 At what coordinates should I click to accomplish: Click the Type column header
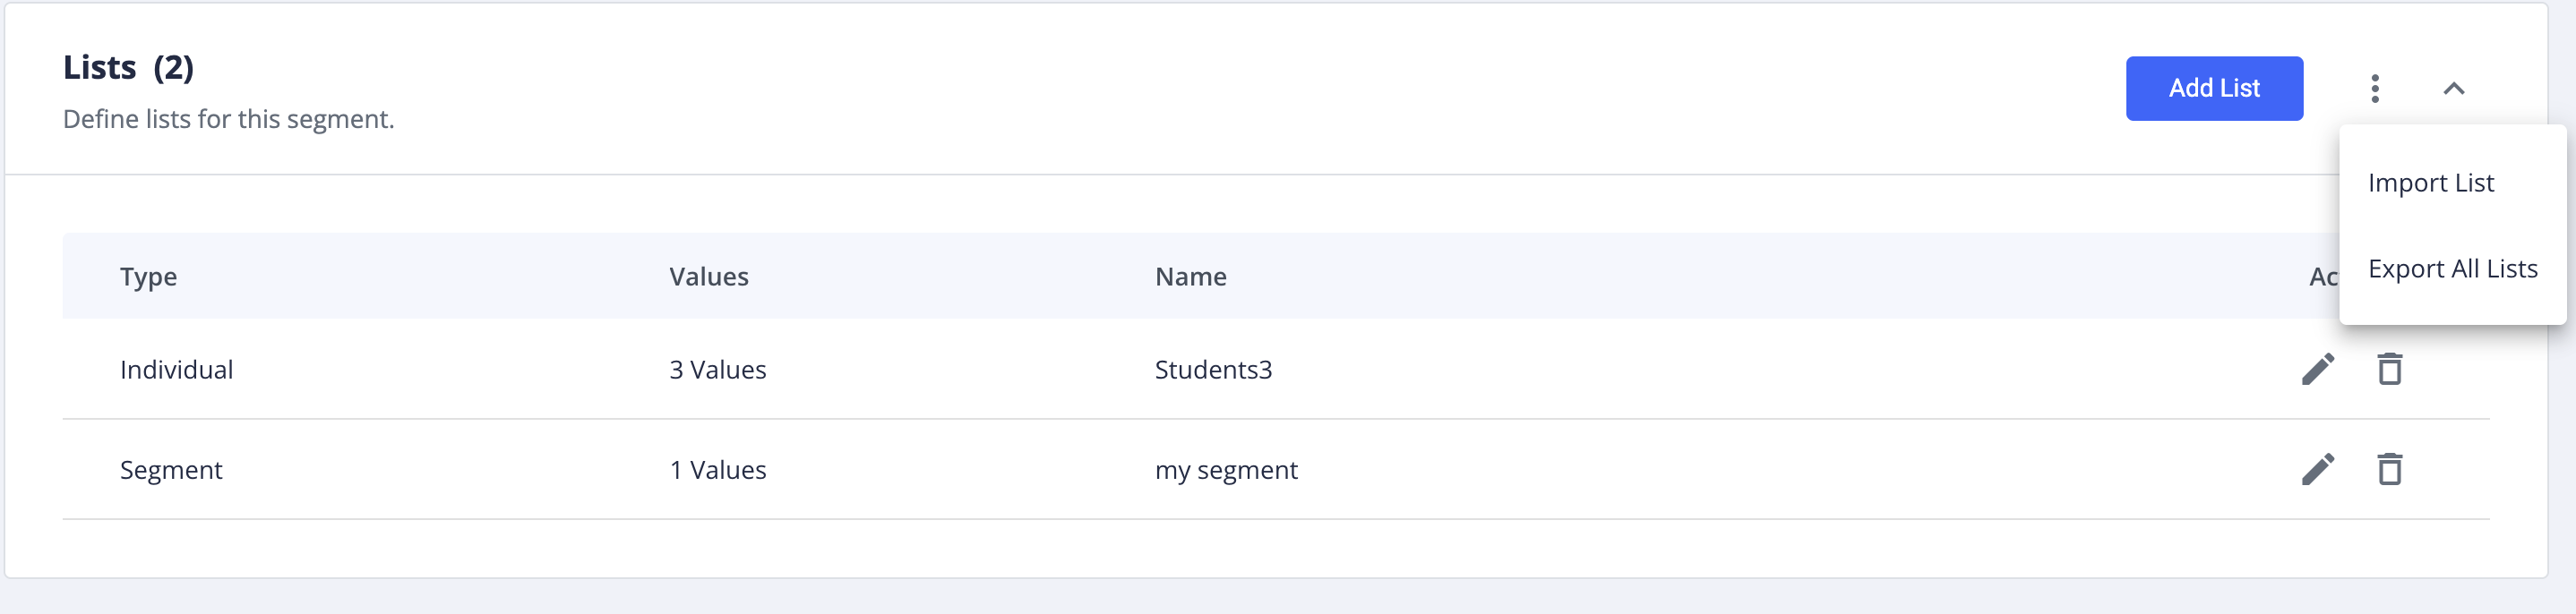tap(148, 277)
